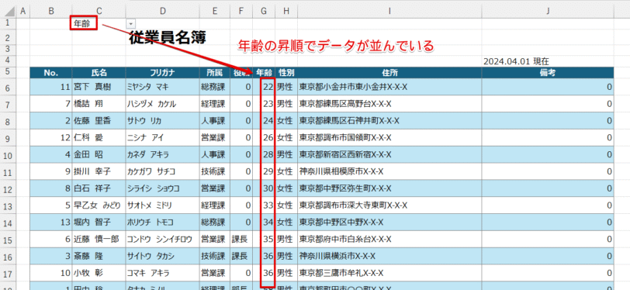The image size is (630, 290).
Task: Select column G header
Action: click(x=264, y=12)
